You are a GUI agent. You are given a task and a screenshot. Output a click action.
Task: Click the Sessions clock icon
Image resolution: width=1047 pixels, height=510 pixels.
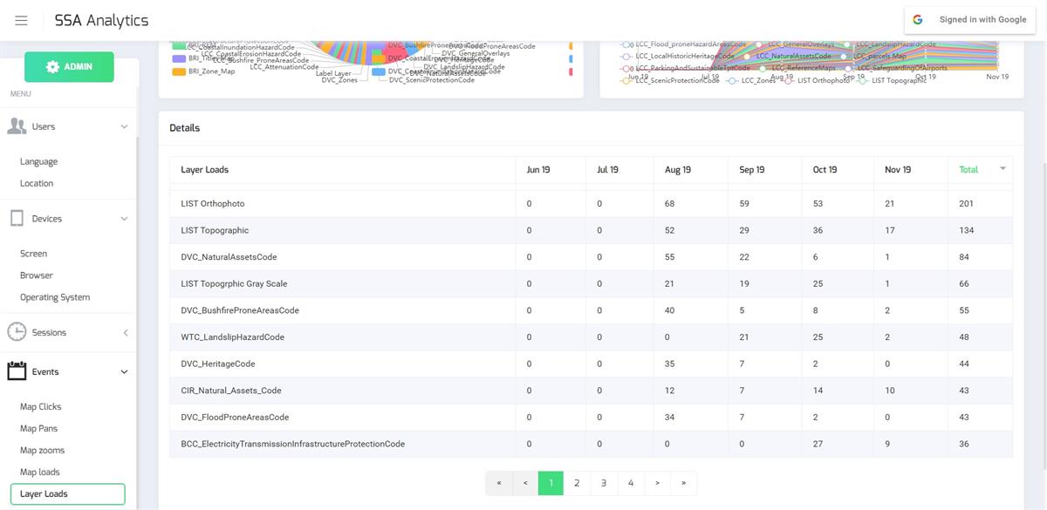[x=17, y=332]
